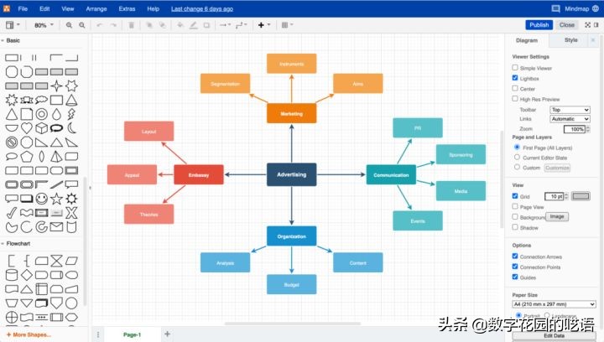Open the Help menu

tap(153, 8)
